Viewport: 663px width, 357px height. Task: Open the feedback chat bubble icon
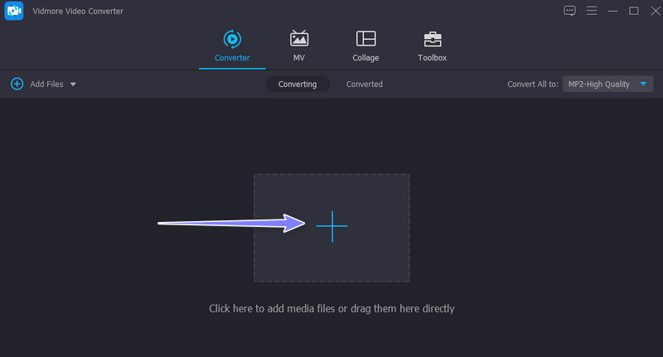click(x=569, y=11)
